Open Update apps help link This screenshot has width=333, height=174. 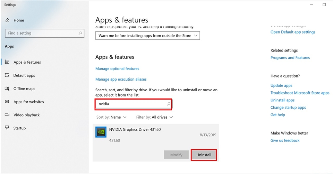281,85
